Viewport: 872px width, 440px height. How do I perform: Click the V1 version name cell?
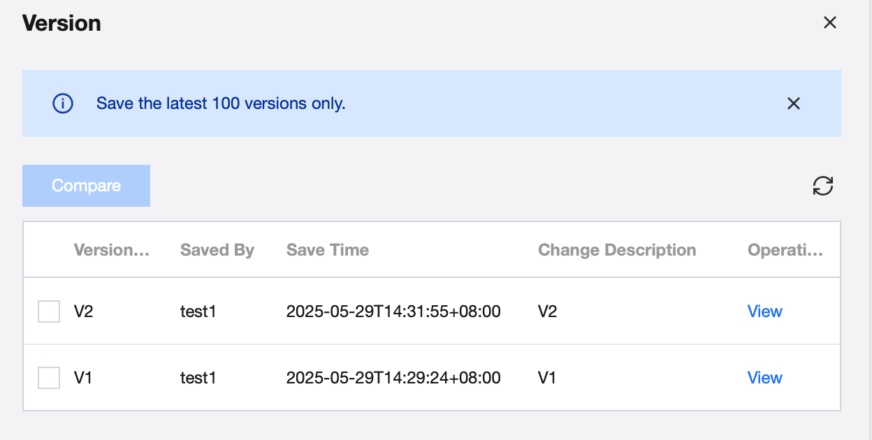coord(84,378)
